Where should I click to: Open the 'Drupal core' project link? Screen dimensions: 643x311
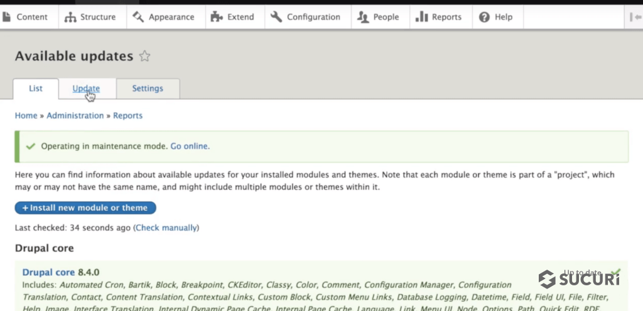click(48, 272)
